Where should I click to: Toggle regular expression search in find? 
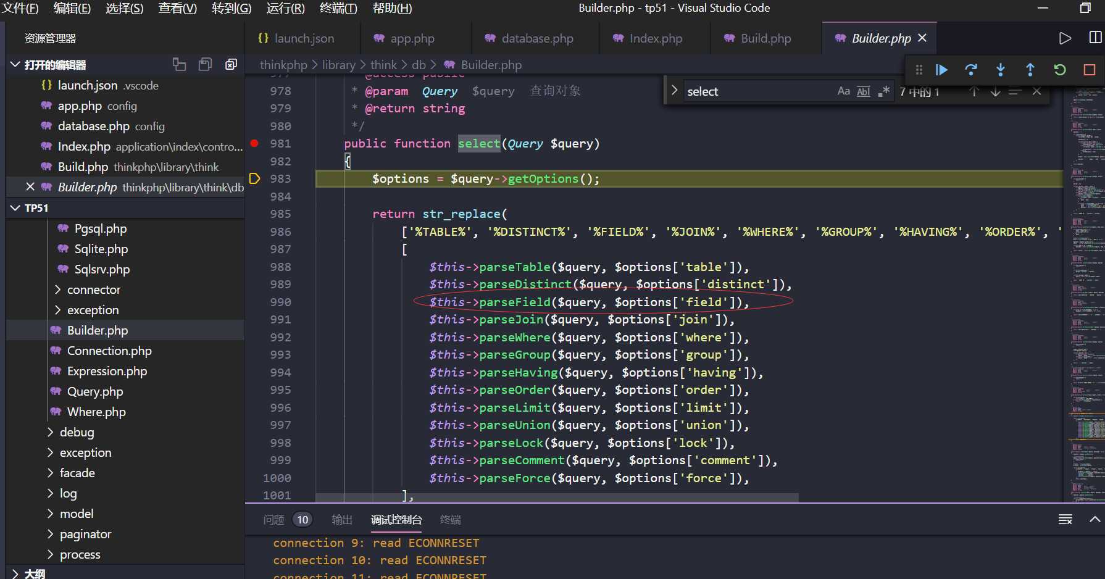pyautogui.click(x=884, y=91)
